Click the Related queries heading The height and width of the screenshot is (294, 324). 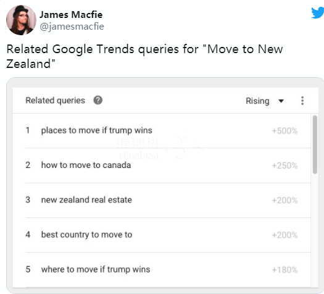pyautogui.click(x=55, y=101)
